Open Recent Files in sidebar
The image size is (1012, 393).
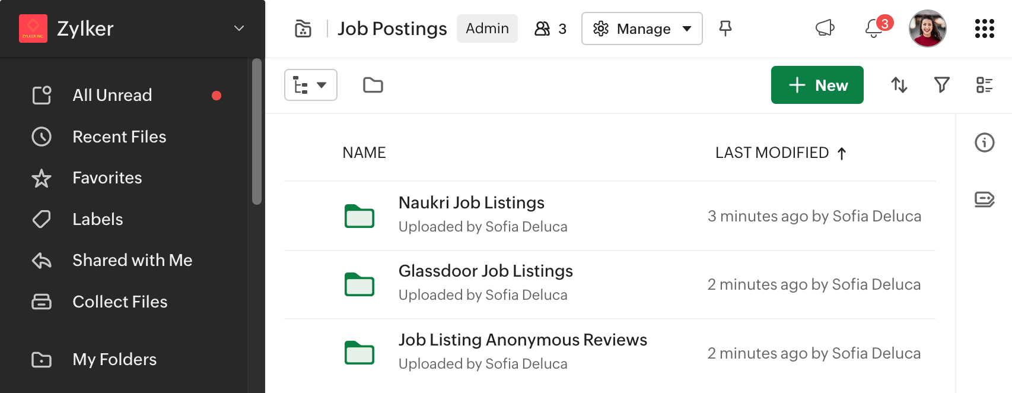[x=119, y=137]
